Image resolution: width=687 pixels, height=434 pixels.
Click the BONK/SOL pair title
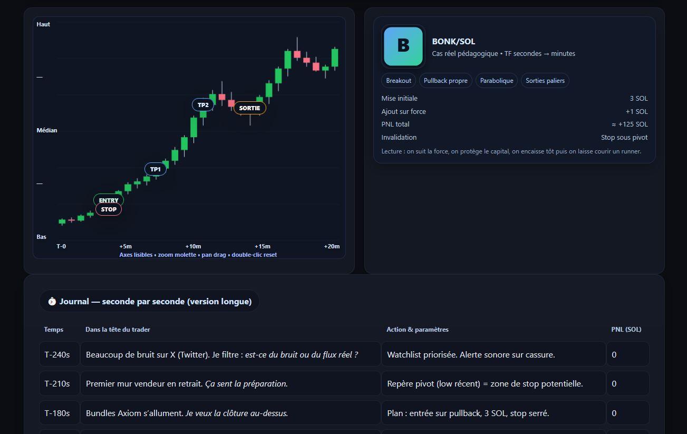[x=453, y=41]
